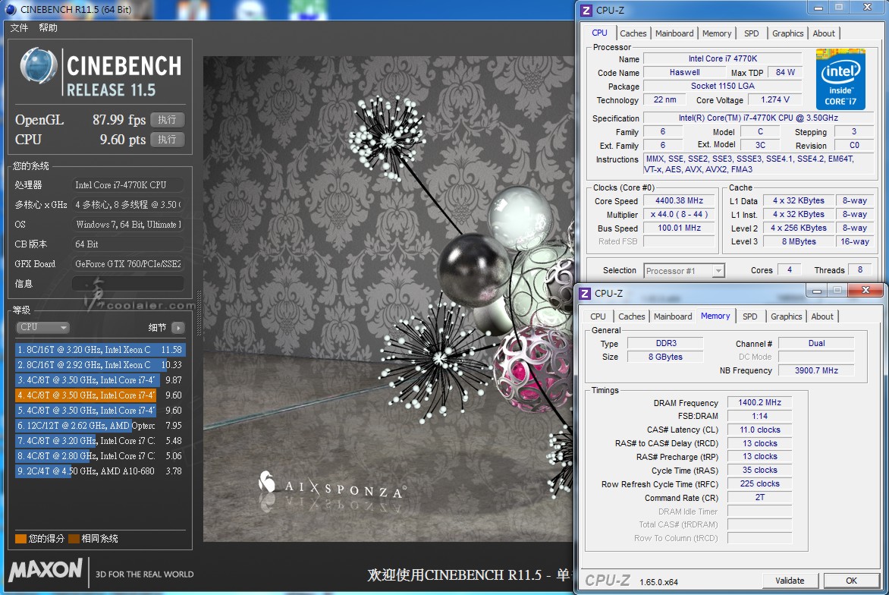Select ranking row 7 with 5.48 score

[x=100, y=441]
